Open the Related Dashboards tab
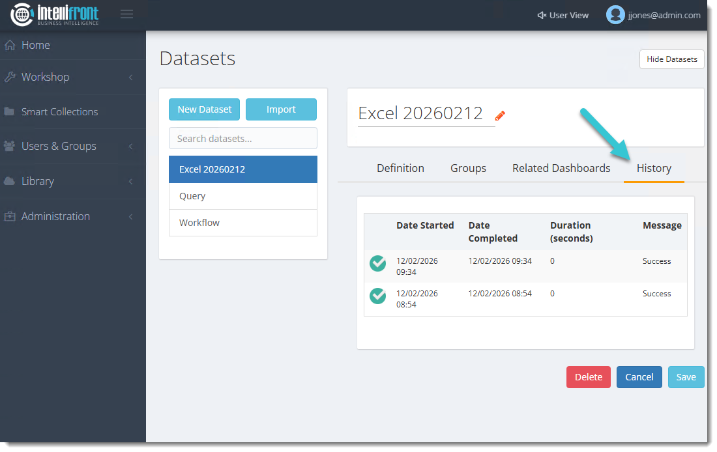This screenshot has height=452, width=717. click(x=561, y=168)
